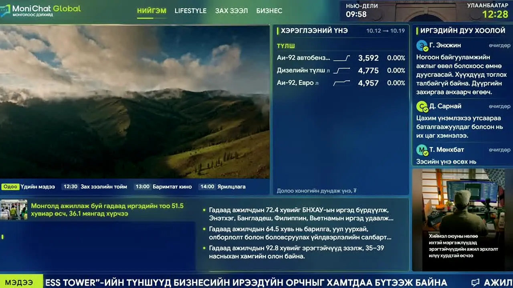The width and height of the screenshot is (513, 288).
Task: Open Д. Сарнай's profile avatar
Action: pos(422,106)
